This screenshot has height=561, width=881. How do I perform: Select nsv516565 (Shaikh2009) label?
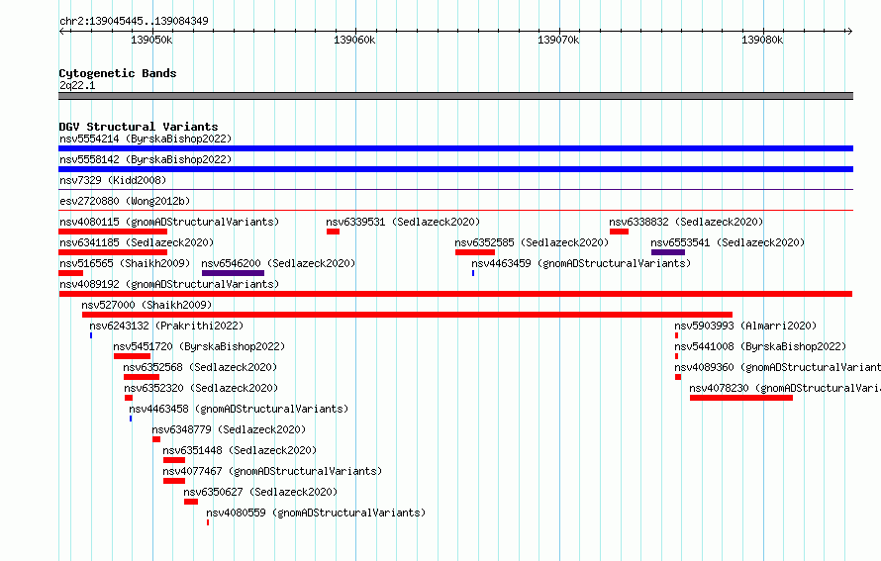coord(125,263)
